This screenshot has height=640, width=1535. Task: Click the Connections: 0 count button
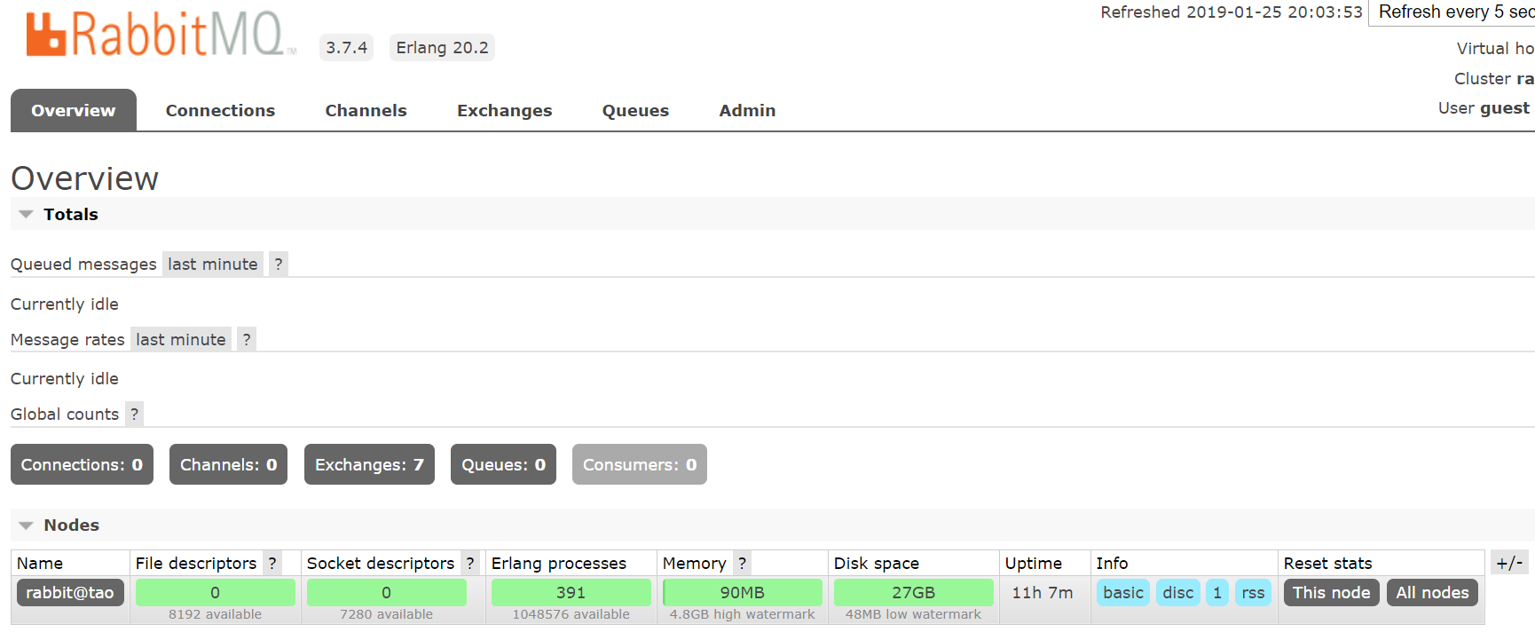coord(82,464)
